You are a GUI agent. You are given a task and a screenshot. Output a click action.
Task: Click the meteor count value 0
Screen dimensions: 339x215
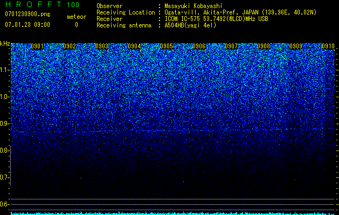click(77, 25)
